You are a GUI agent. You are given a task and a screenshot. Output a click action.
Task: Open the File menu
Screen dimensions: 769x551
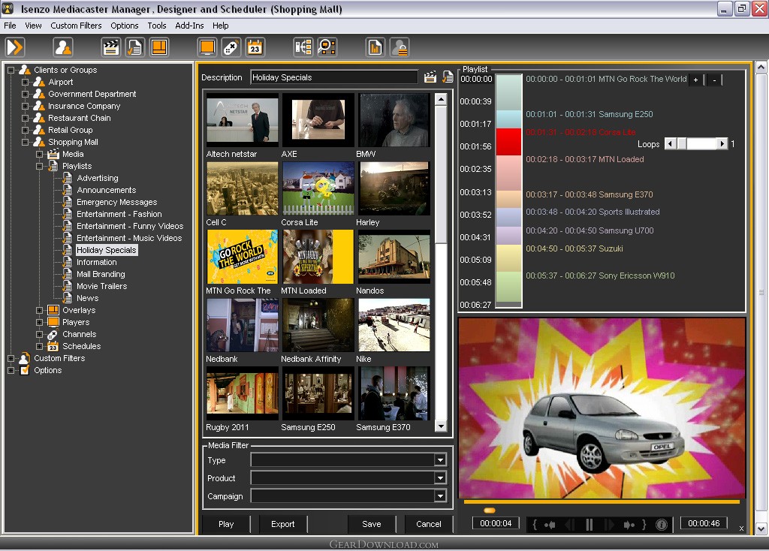click(10, 26)
